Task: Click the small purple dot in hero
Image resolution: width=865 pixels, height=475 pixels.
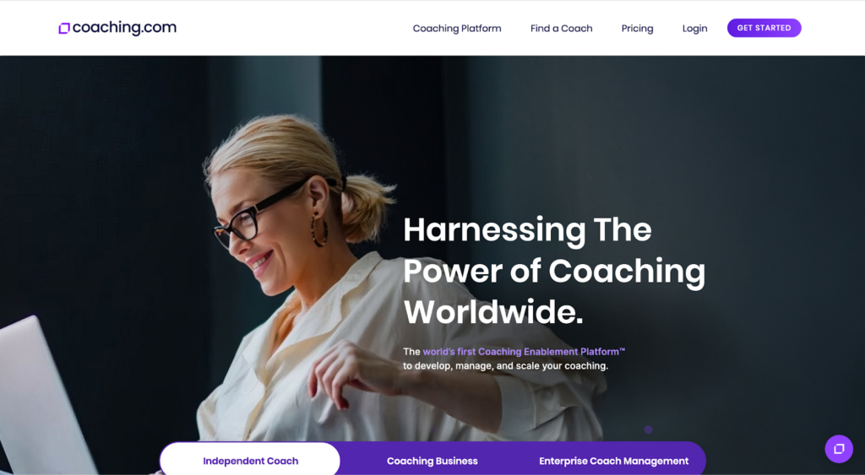Action: click(648, 429)
